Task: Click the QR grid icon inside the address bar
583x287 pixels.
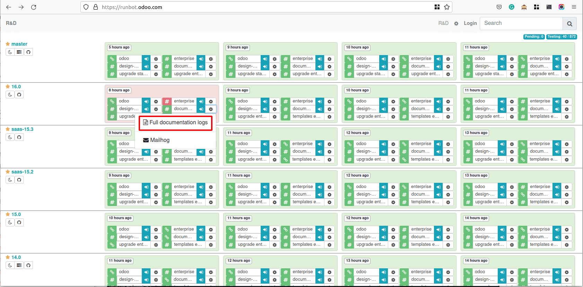Action: 437,7
